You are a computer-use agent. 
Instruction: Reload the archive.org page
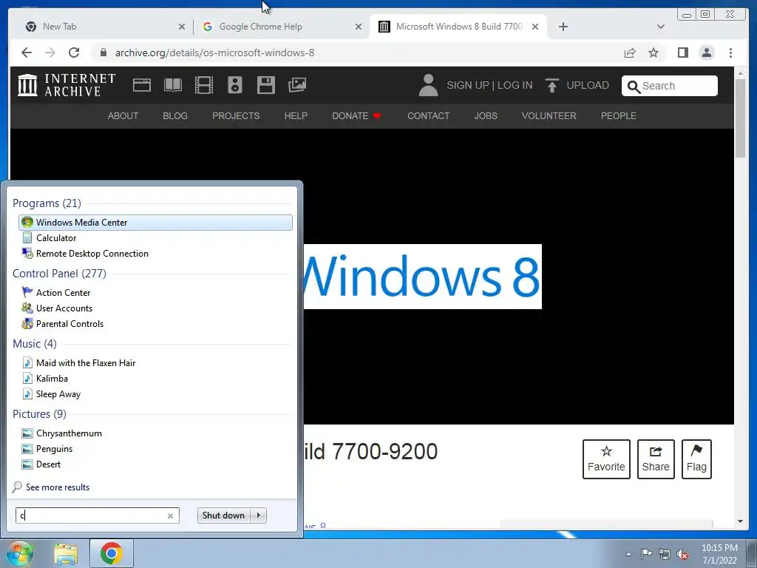(x=74, y=53)
